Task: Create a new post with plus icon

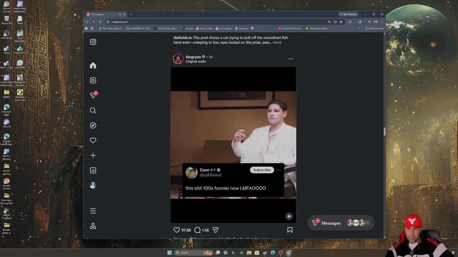Action: 93,156
